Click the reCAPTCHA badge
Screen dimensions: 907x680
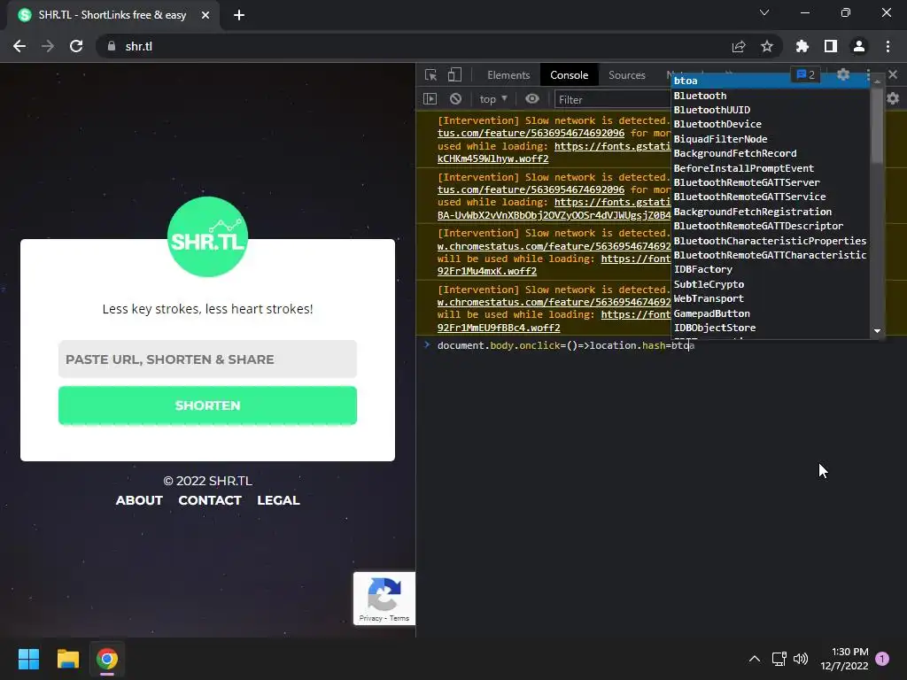pos(384,599)
